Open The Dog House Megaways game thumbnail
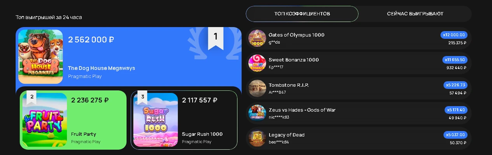 coord(40,57)
